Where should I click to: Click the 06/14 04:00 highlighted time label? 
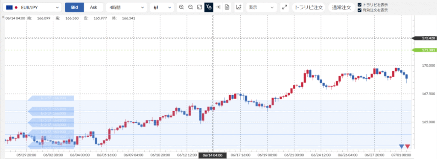pos(213,156)
